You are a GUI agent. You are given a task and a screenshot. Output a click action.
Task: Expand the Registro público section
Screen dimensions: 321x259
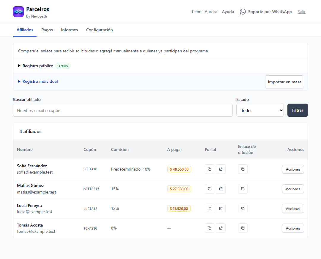coord(36,66)
